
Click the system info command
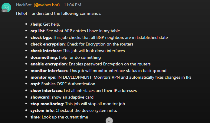pos(42,110)
